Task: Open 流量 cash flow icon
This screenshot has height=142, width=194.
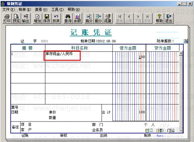Action: 108,18
